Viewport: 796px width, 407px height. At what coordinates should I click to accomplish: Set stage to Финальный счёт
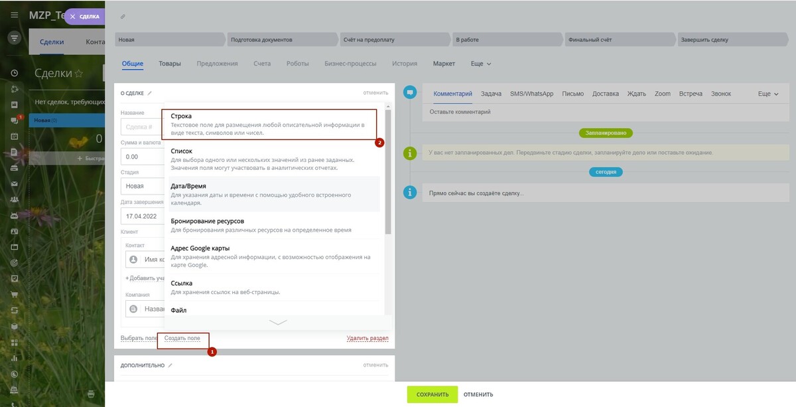622,39
